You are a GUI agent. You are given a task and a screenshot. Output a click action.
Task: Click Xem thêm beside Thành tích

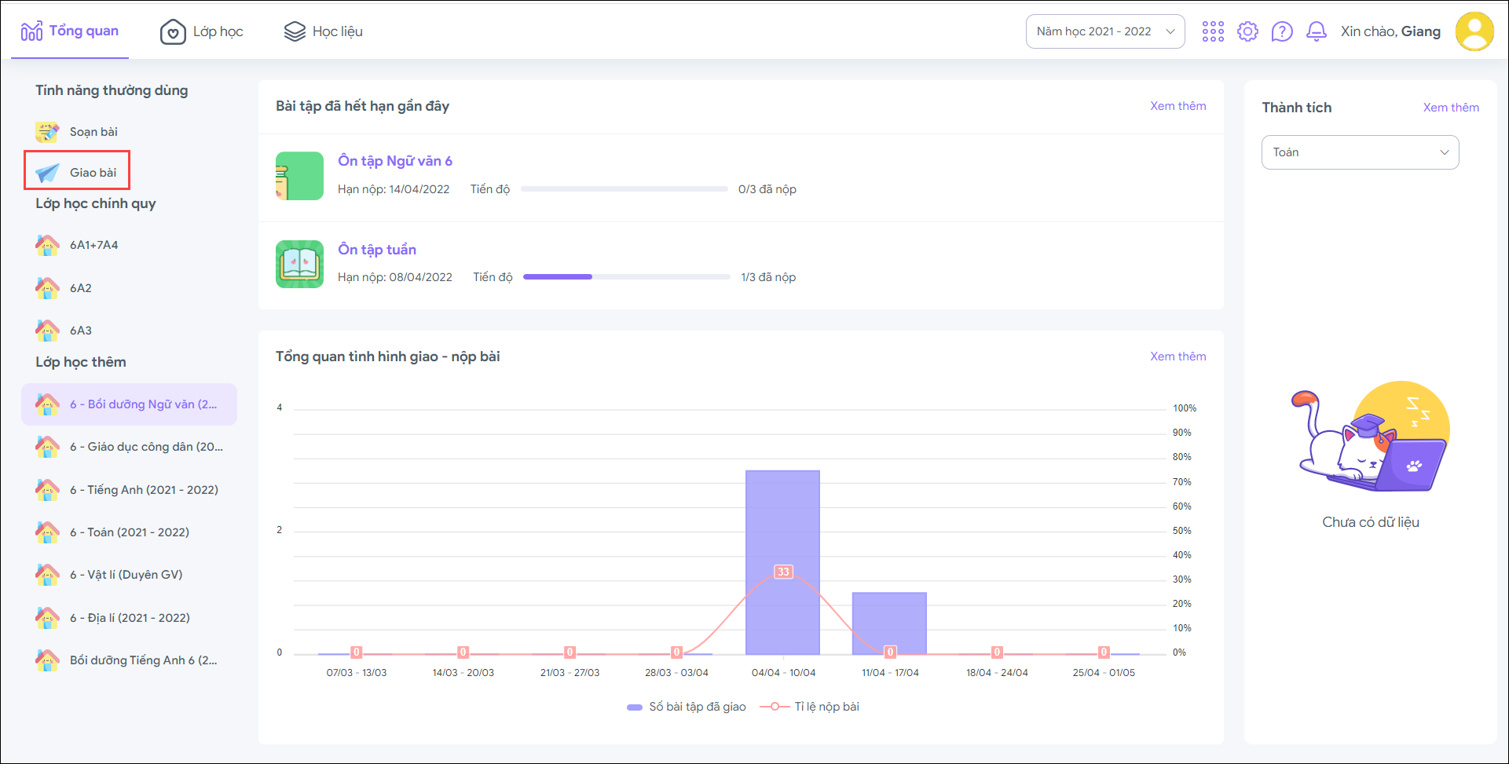[x=1450, y=108]
